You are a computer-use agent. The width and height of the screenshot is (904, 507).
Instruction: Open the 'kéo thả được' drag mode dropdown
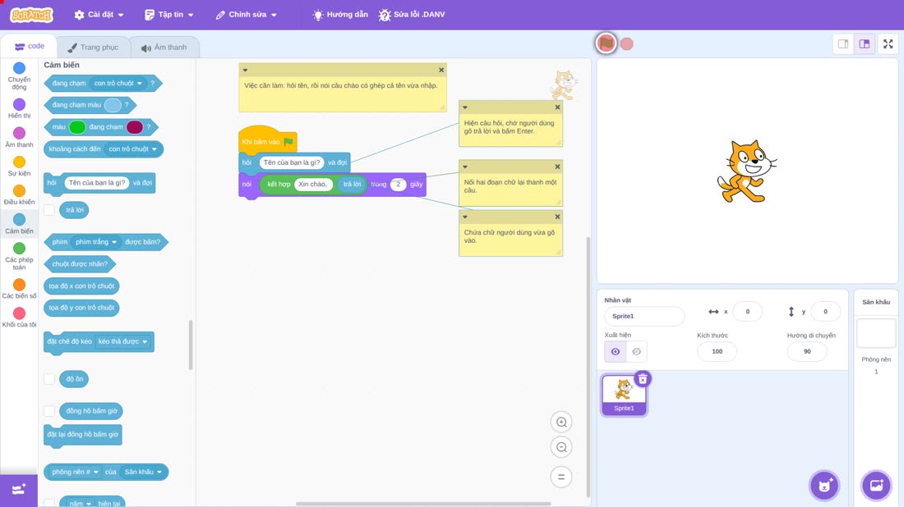pyautogui.click(x=122, y=342)
